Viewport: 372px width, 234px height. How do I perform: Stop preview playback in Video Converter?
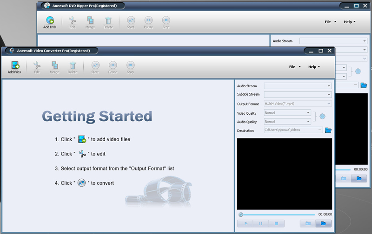tap(276, 223)
